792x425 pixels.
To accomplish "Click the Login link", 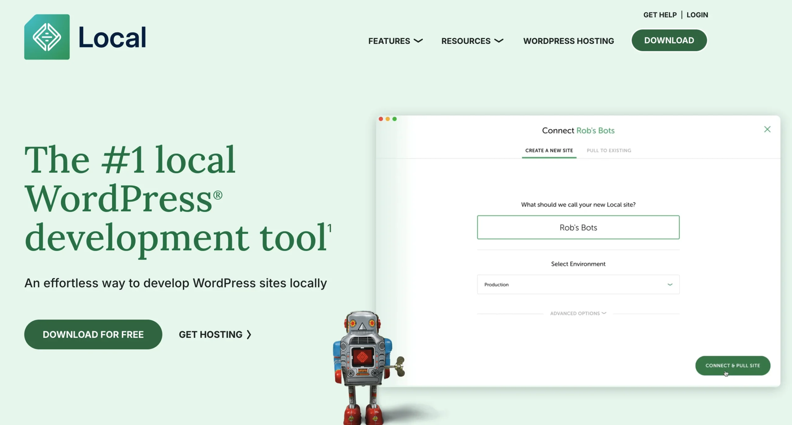I will 697,15.
